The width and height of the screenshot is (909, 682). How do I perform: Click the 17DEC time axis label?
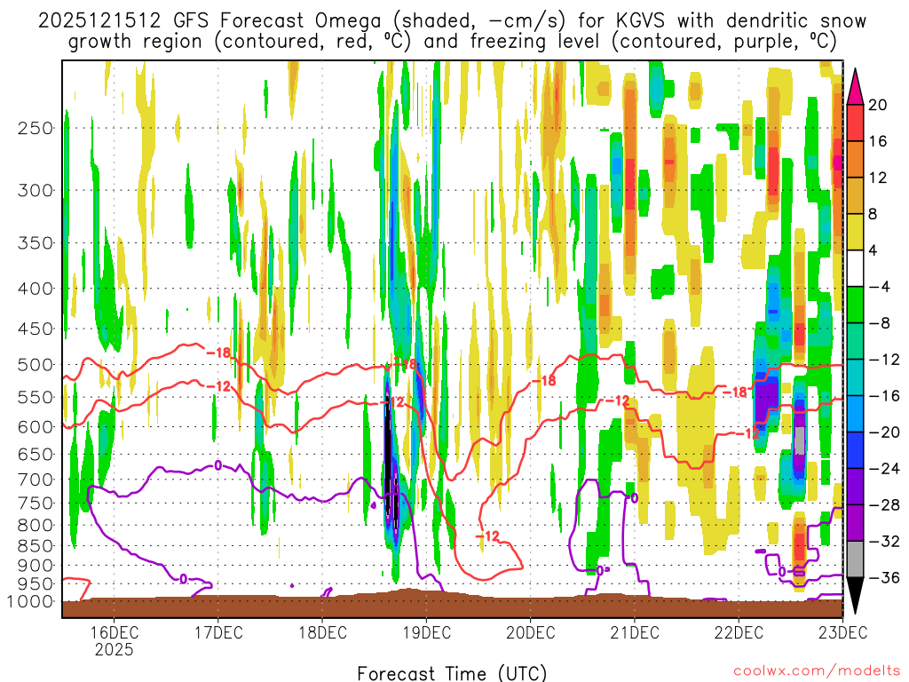tap(218, 631)
